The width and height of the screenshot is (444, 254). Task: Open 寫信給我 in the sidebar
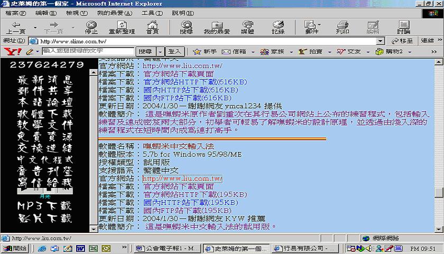[x=45, y=182]
